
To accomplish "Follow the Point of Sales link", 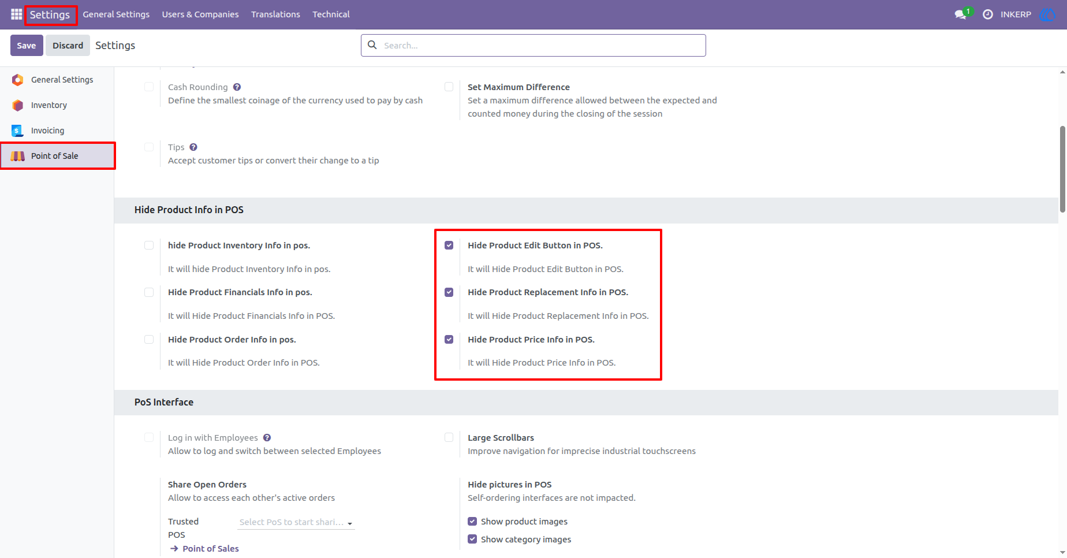I will (211, 549).
